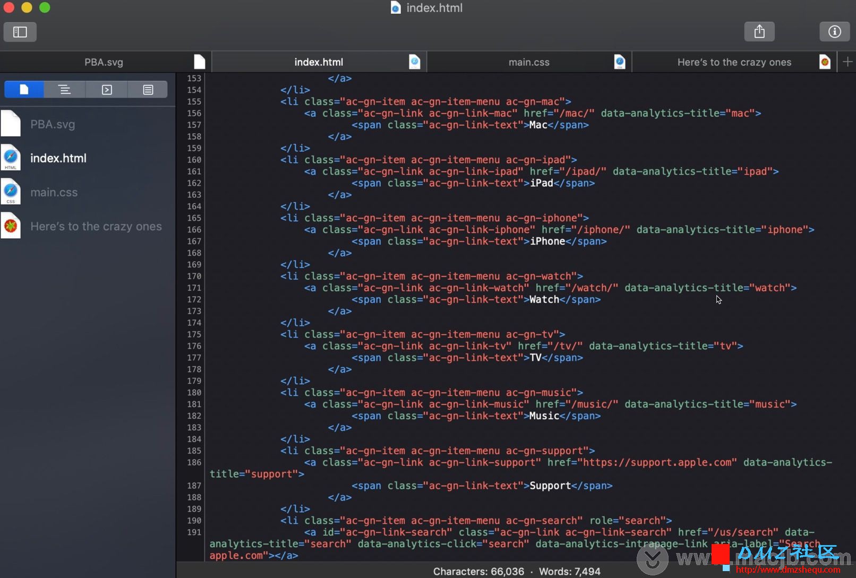The width and height of the screenshot is (856, 578).
Task: Switch to Here's to the crazy ones tab
Action: [x=734, y=62]
